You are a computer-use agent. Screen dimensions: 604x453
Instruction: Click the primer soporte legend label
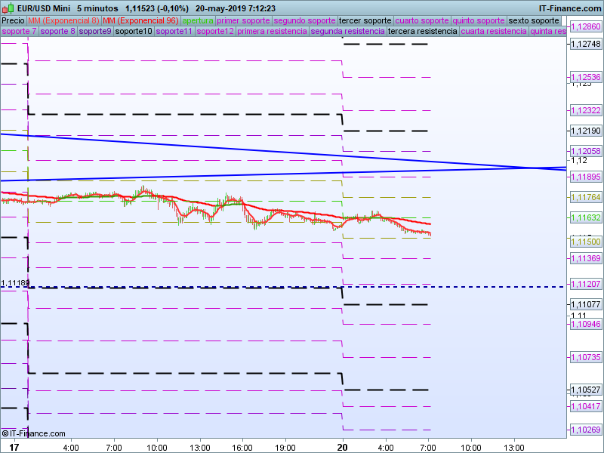coord(243,20)
